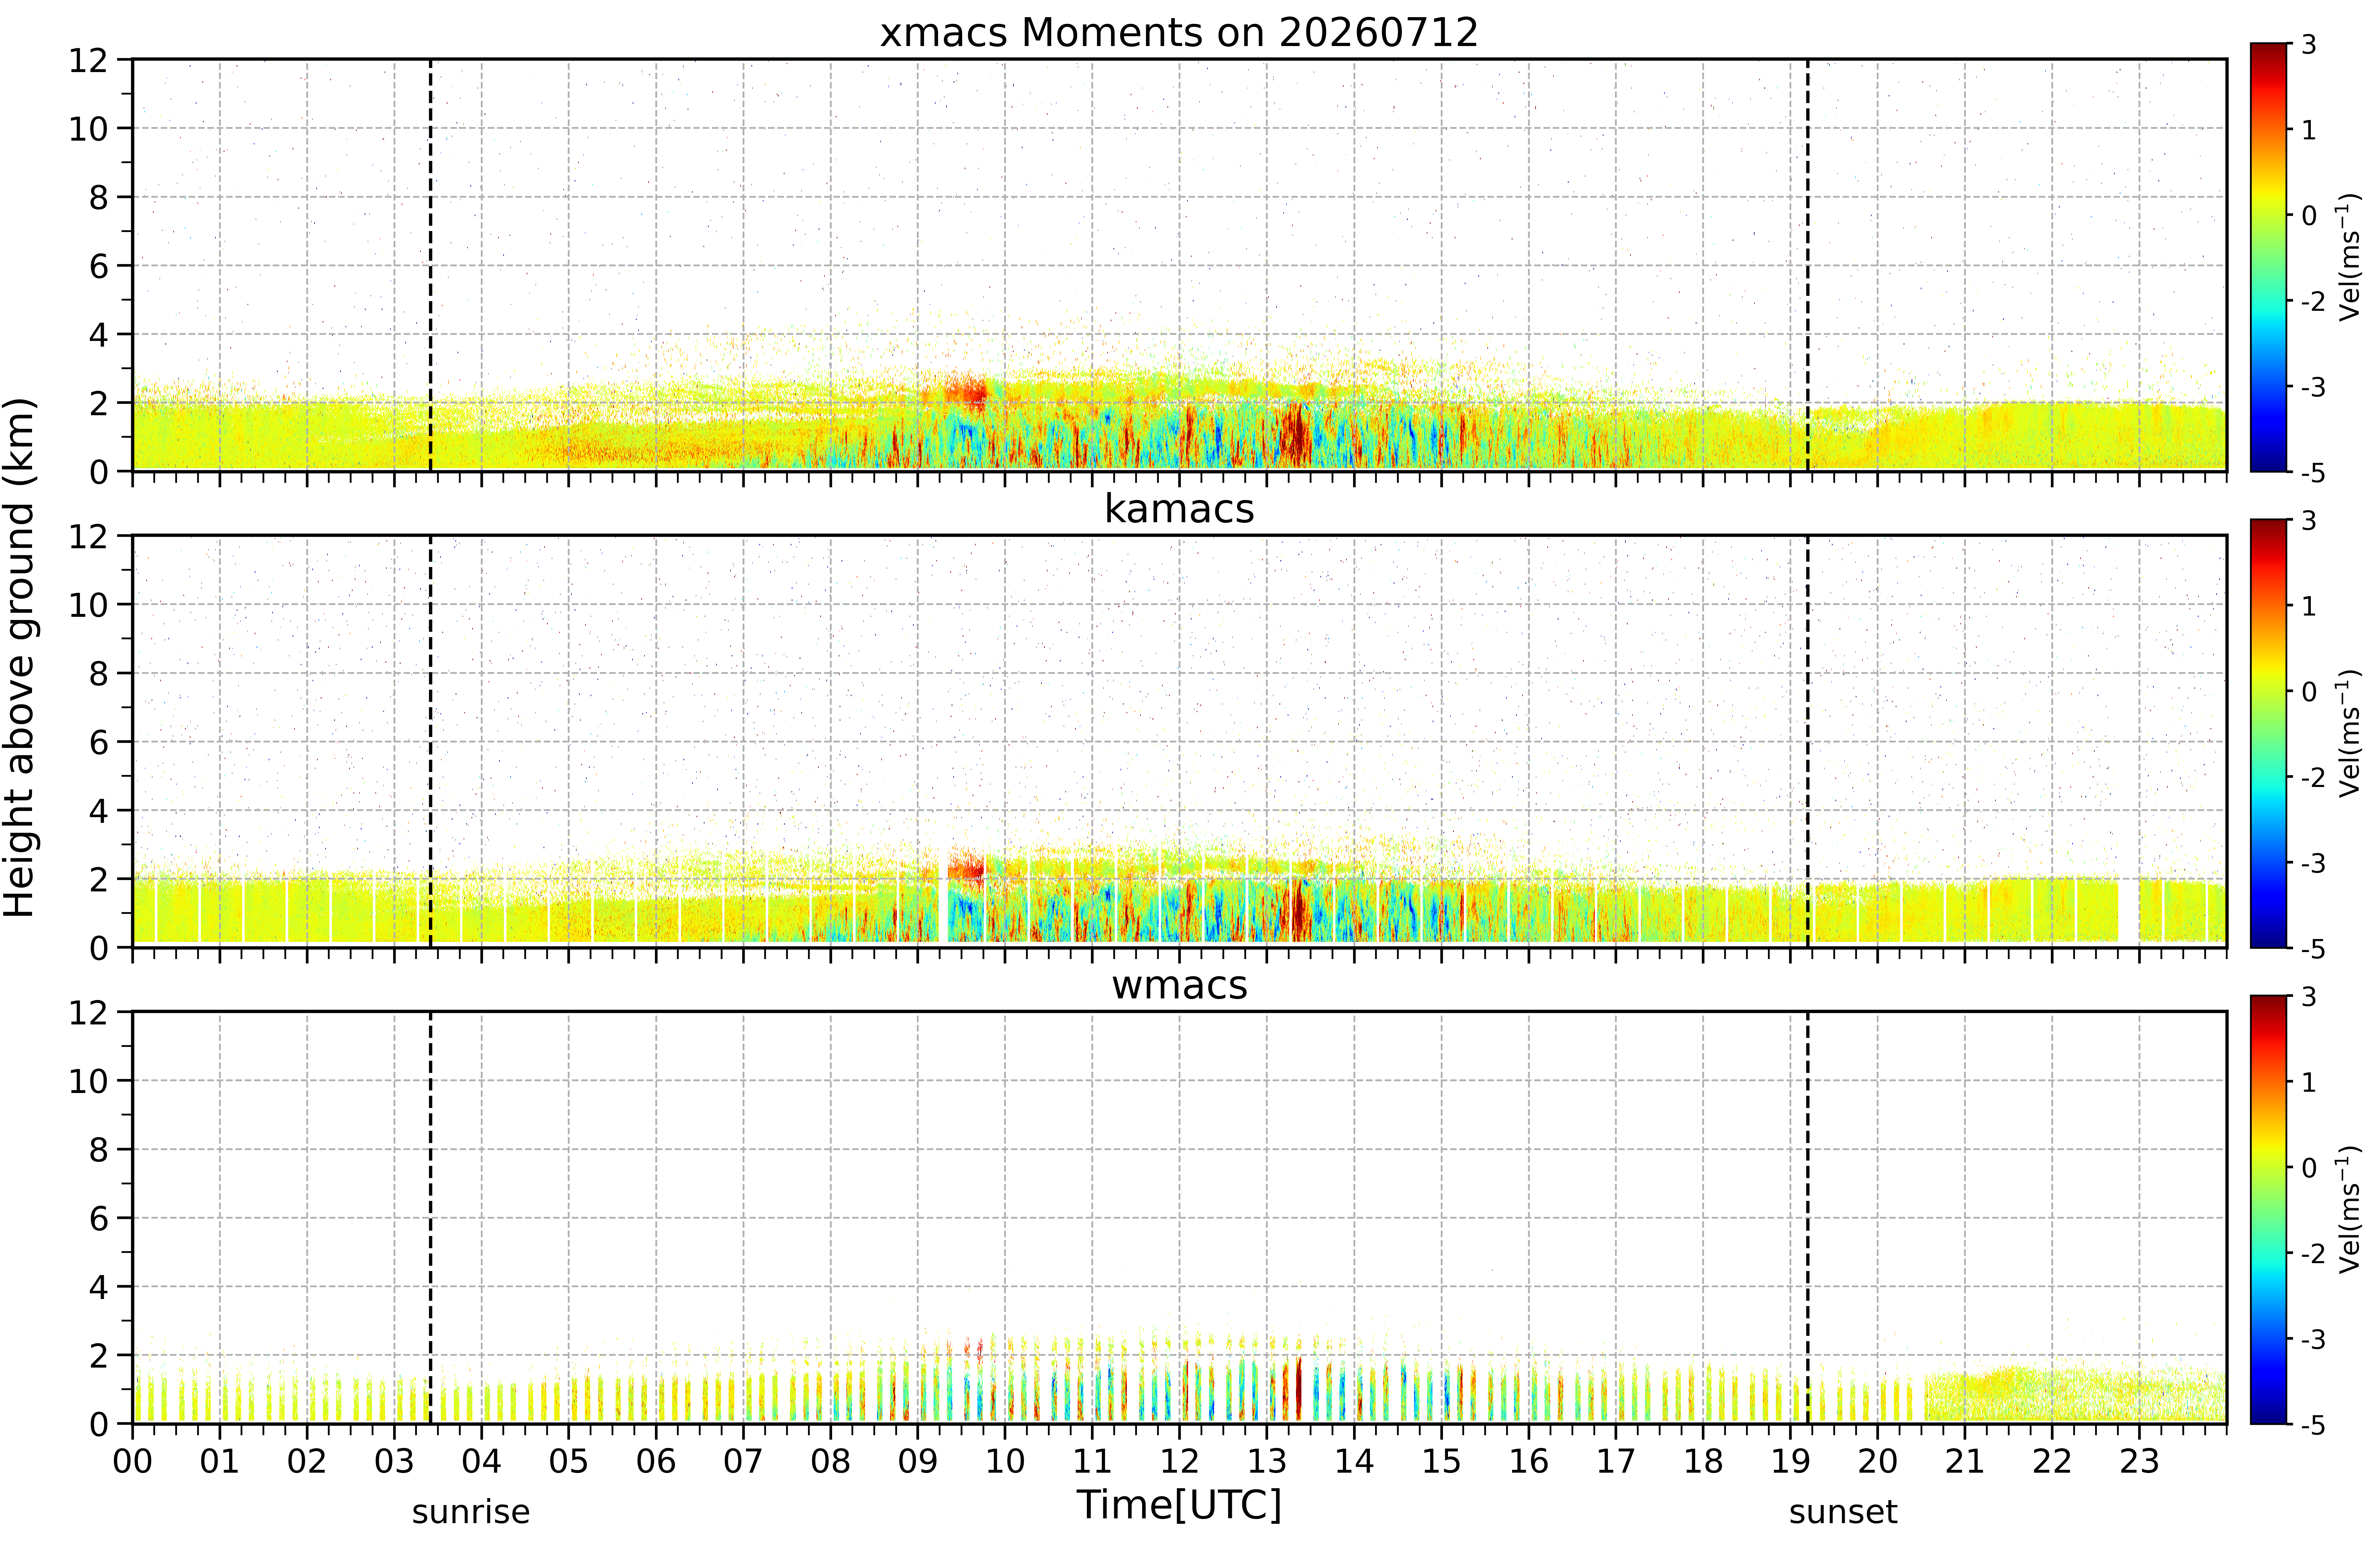Screen dimensions: 2380x1546
Task: Click the Time[UTC] axis label
Action: tap(1179, 1504)
